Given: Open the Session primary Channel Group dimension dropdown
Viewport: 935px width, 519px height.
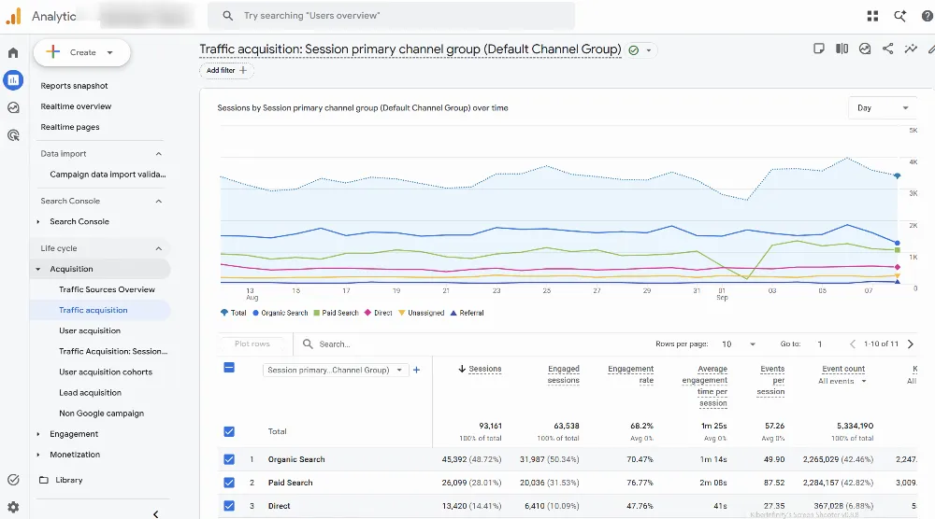Looking at the screenshot, I should pos(336,370).
